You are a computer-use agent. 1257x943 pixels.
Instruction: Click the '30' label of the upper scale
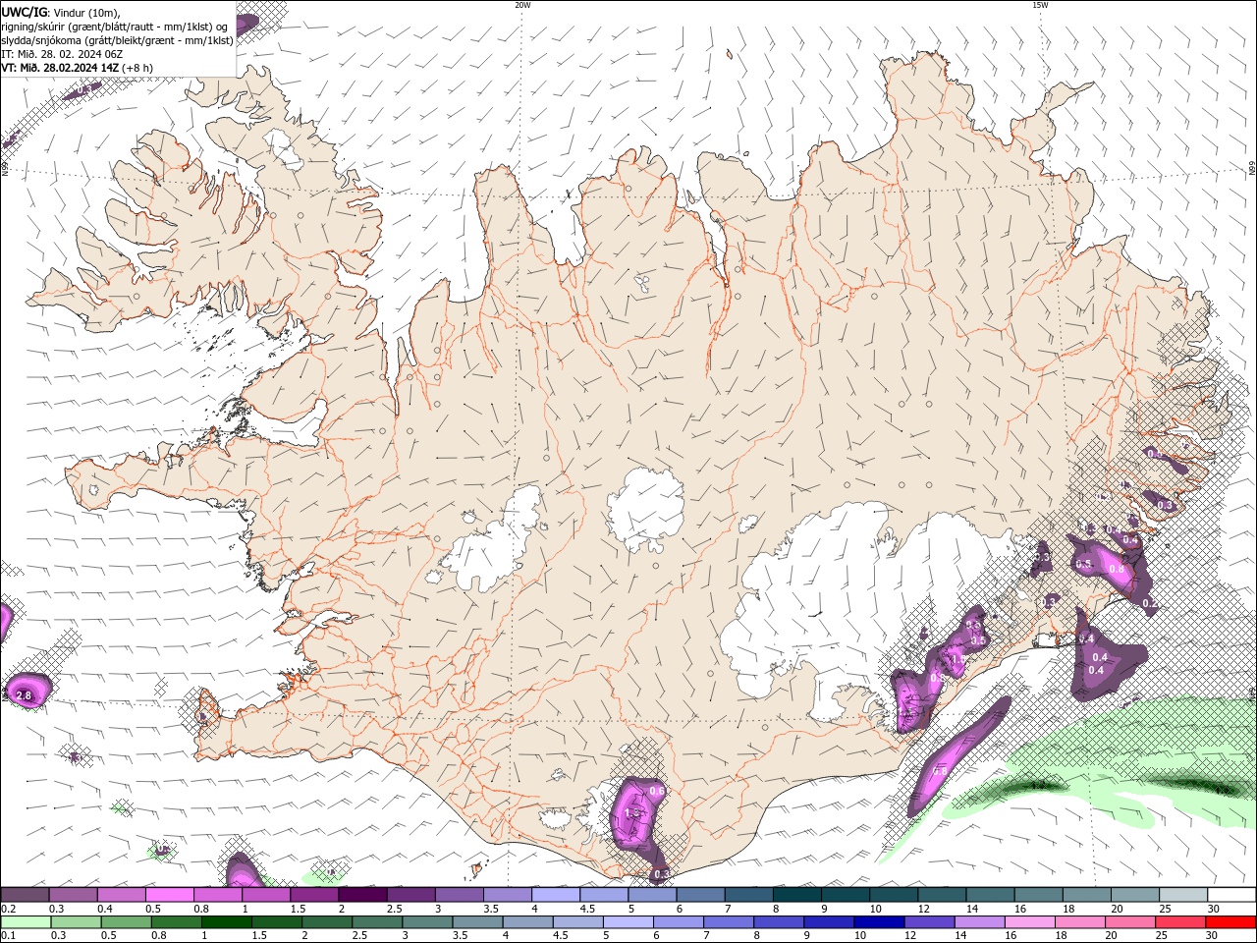click(1214, 909)
